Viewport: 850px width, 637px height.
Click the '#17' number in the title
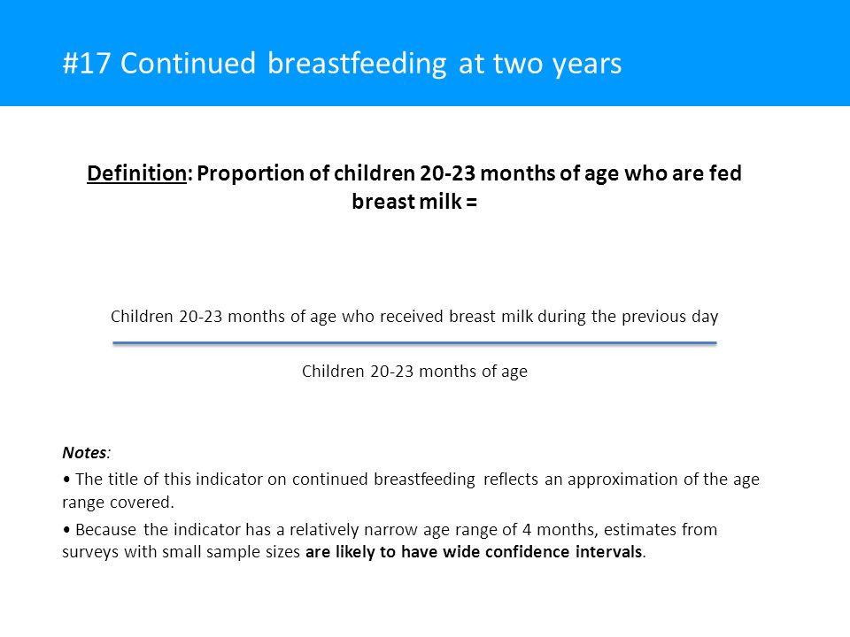click(x=87, y=64)
